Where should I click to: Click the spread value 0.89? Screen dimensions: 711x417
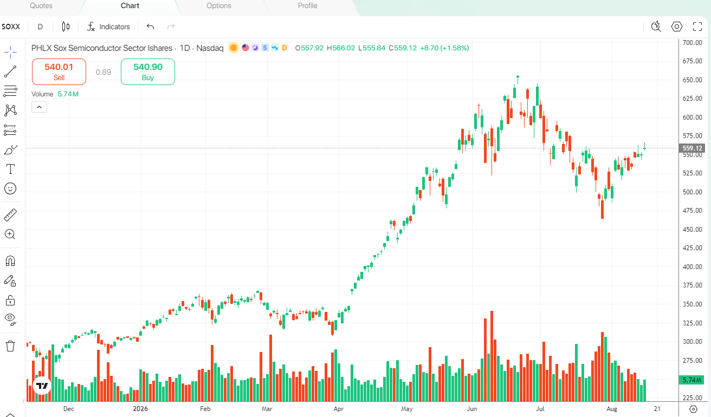[104, 72]
